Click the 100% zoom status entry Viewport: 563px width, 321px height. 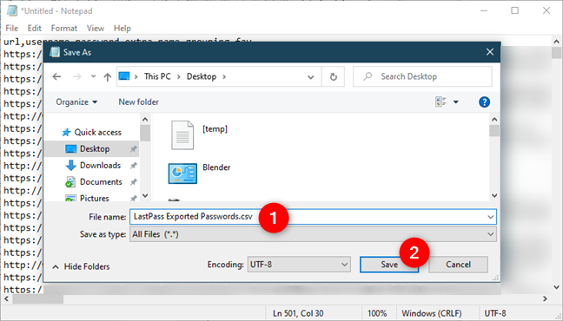click(377, 313)
